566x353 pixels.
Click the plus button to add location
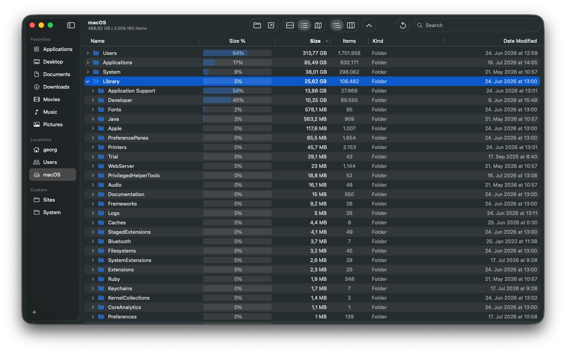(34, 312)
